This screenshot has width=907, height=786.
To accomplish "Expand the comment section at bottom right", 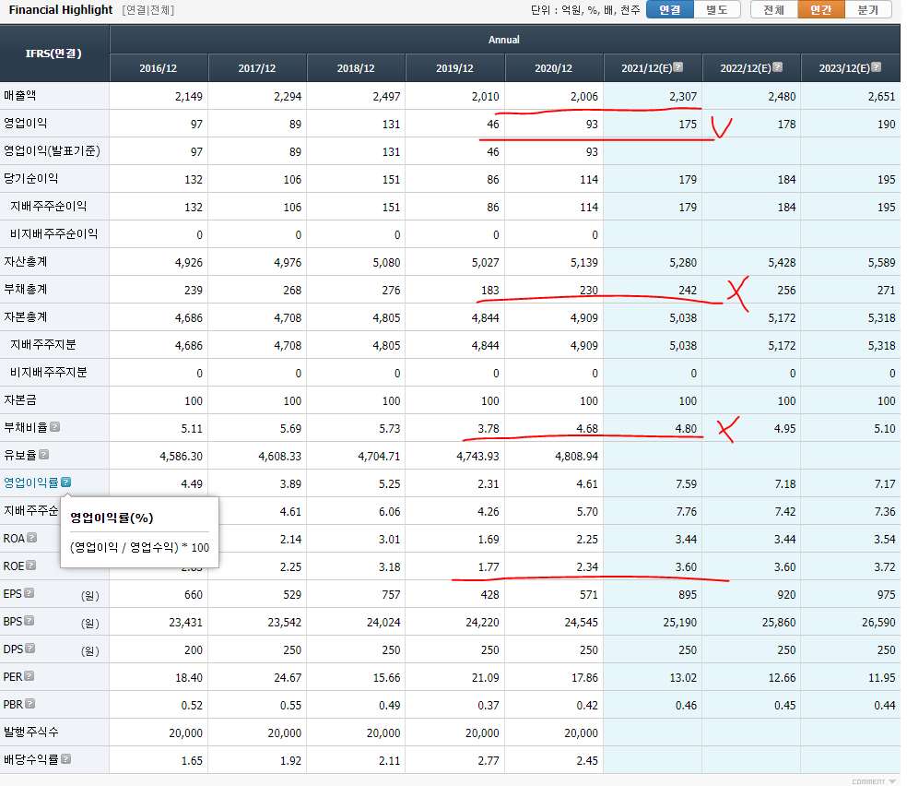I will click(874, 781).
